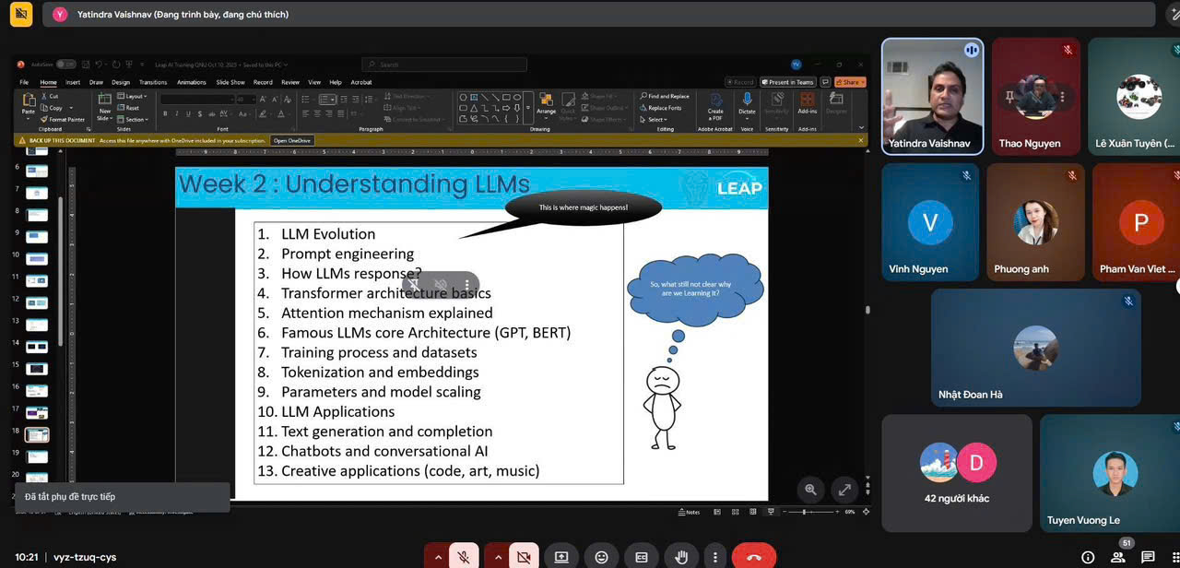This screenshot has width=1180, height=568.
Task: Switch to the Insert ribbon tab
Action: [x=73, y=82]
